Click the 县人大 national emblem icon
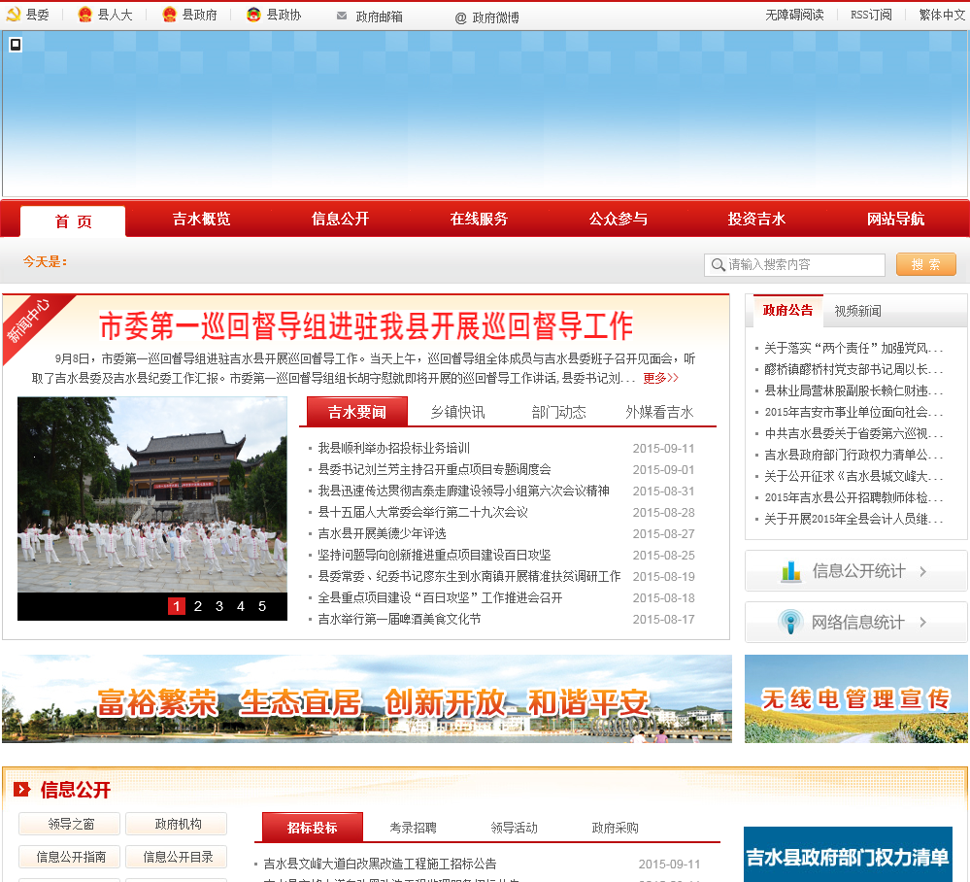 click(84, 15)
